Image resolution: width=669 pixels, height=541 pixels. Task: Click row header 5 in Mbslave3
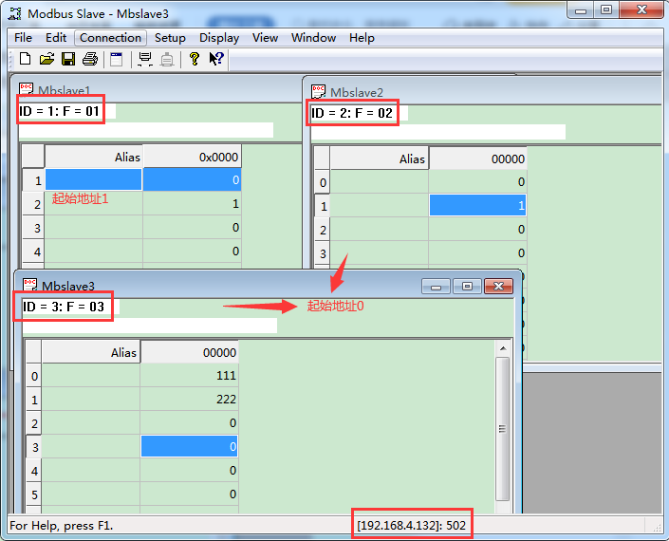[x=34, y=494]
